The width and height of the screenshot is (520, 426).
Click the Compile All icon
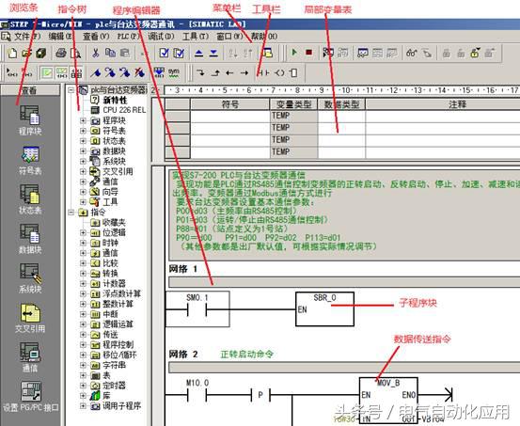pyautogui.click(x=179, y=53)
